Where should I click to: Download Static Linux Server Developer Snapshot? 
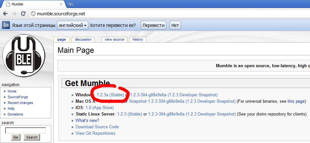coord(192,114)
